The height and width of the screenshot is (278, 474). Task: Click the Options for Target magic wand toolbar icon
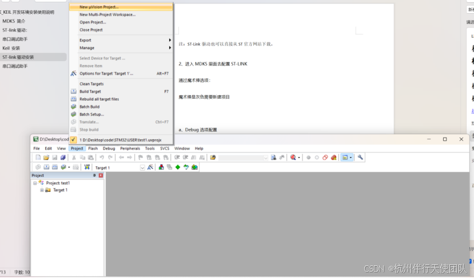[x=150, y=167]
